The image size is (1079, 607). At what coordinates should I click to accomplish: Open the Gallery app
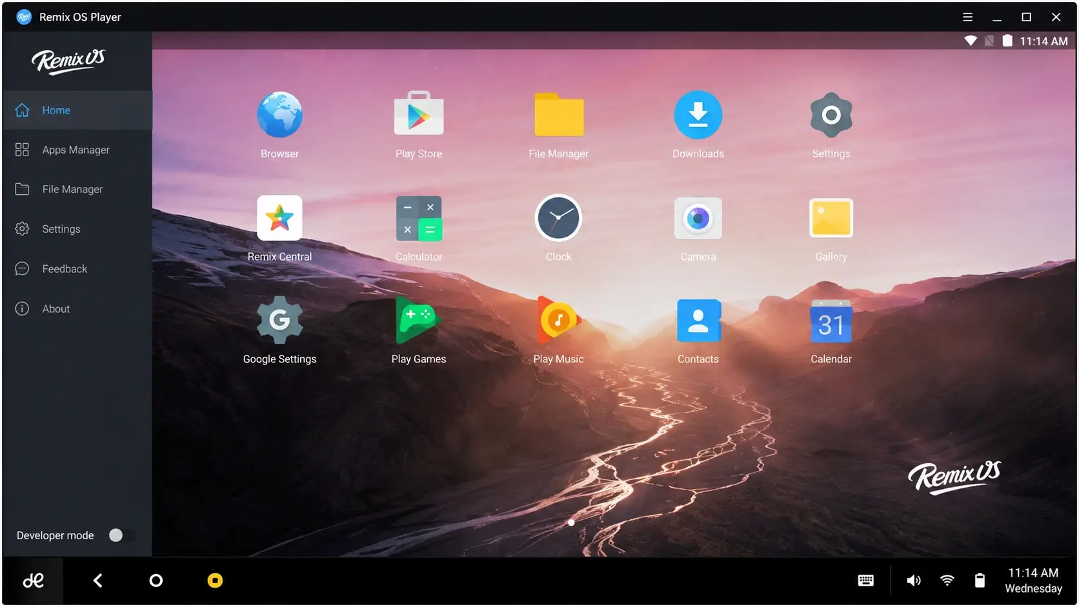(831, 218)
